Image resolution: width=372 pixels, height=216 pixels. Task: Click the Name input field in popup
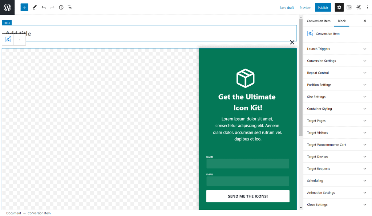pos(247,163)
